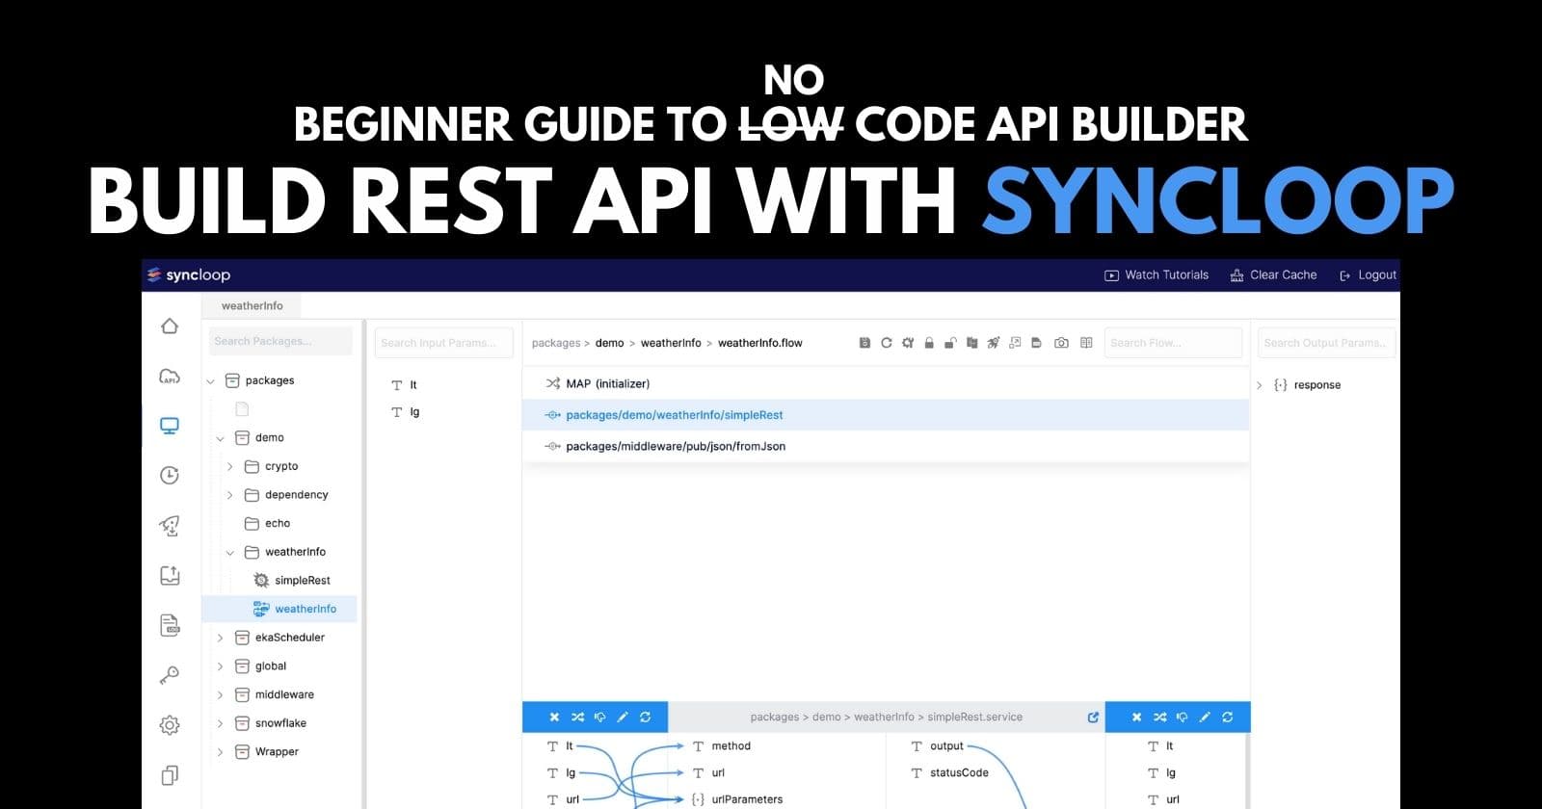Image resolution: width=1542 pixels, height=809 pixels.
Task: Click the save icon in flow toolbar
Action: (x=864, y=343)
